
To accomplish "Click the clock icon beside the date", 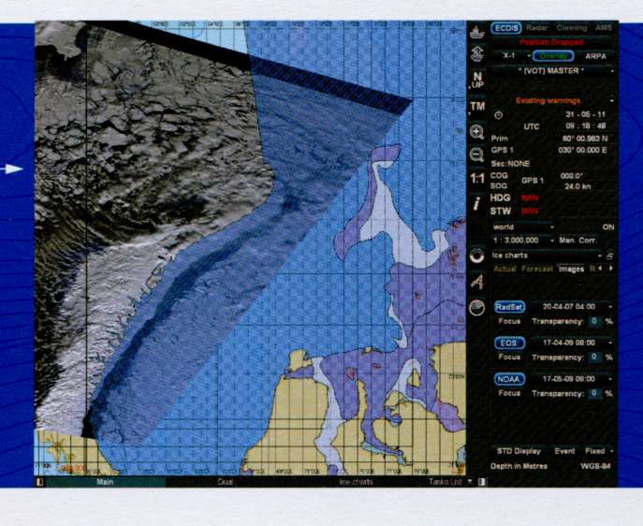I will tap(499, 115).
